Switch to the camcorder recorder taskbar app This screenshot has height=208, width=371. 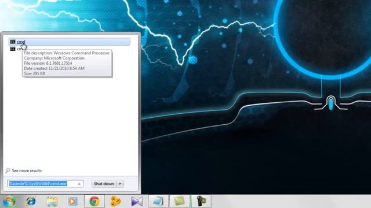(x=201, y=202)
